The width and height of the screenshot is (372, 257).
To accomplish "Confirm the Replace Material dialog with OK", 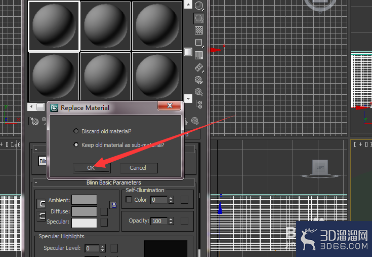I will click(x=92, y=168).
